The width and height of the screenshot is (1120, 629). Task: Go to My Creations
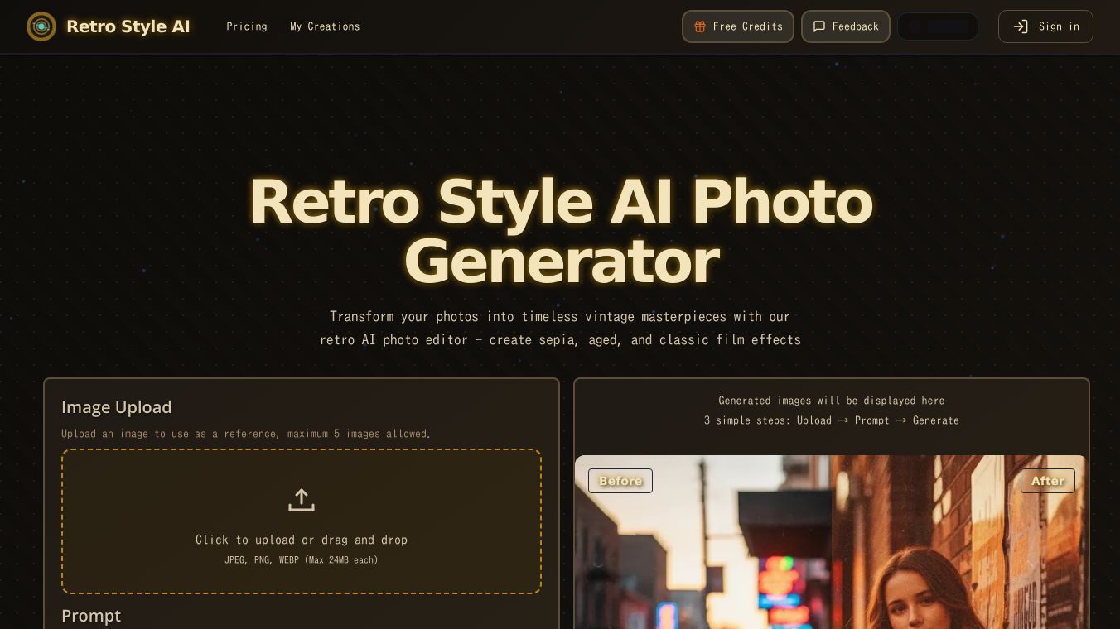(325, 26)
